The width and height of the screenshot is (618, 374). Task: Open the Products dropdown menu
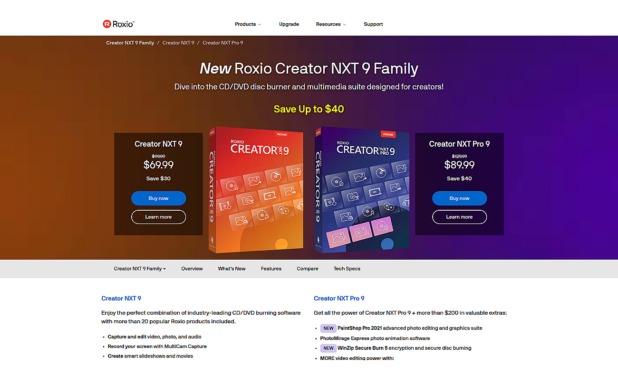point(248,24)
